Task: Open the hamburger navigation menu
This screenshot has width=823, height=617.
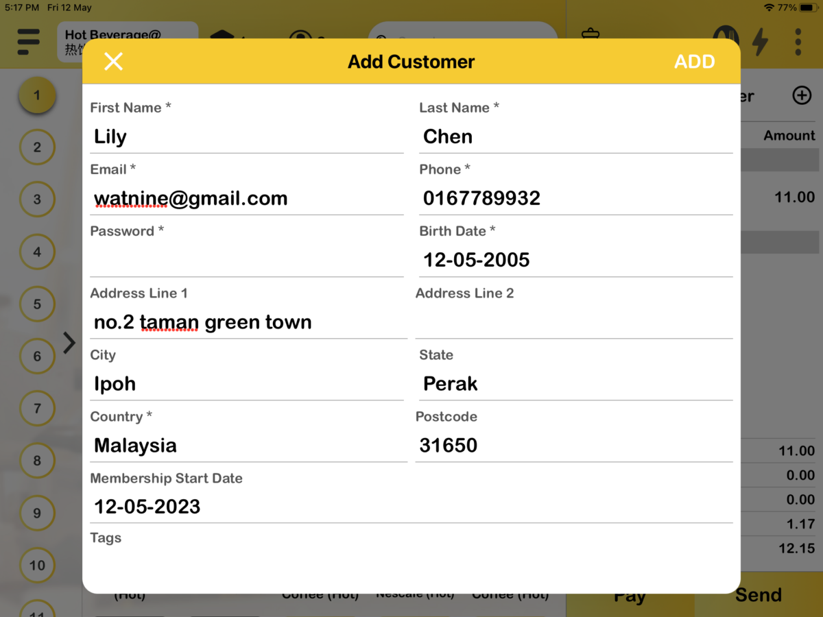Action: pos(28,42)
